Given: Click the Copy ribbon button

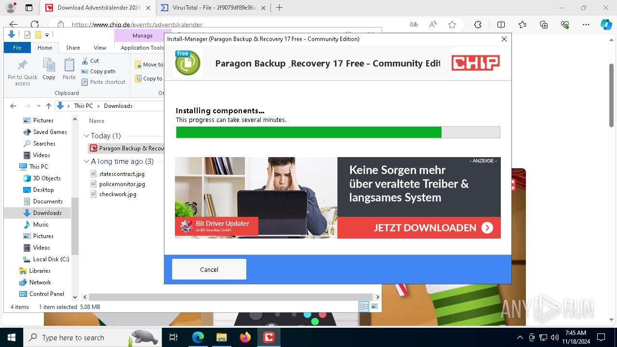Looking at the screenshot, I should point(49,69).
